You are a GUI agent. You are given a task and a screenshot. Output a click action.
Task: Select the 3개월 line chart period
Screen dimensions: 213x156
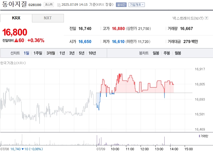point(51,53)
